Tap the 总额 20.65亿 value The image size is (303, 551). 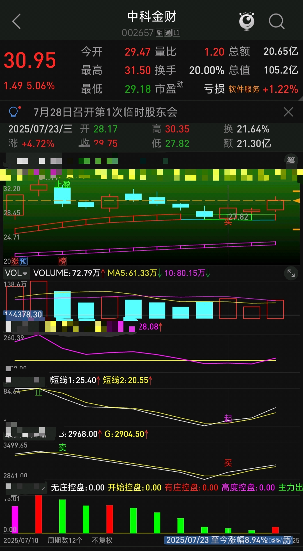(263, 52)
